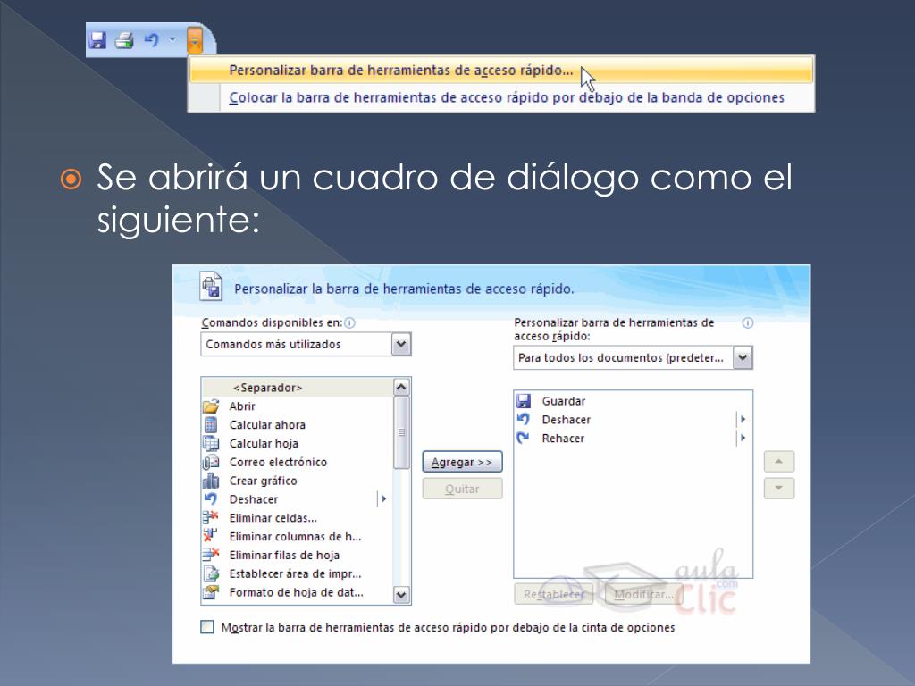Image resolution: width=915 pixels, height=686 pixels.
Task: Click the Save icon in quick access toolbar
Action: 98,40
